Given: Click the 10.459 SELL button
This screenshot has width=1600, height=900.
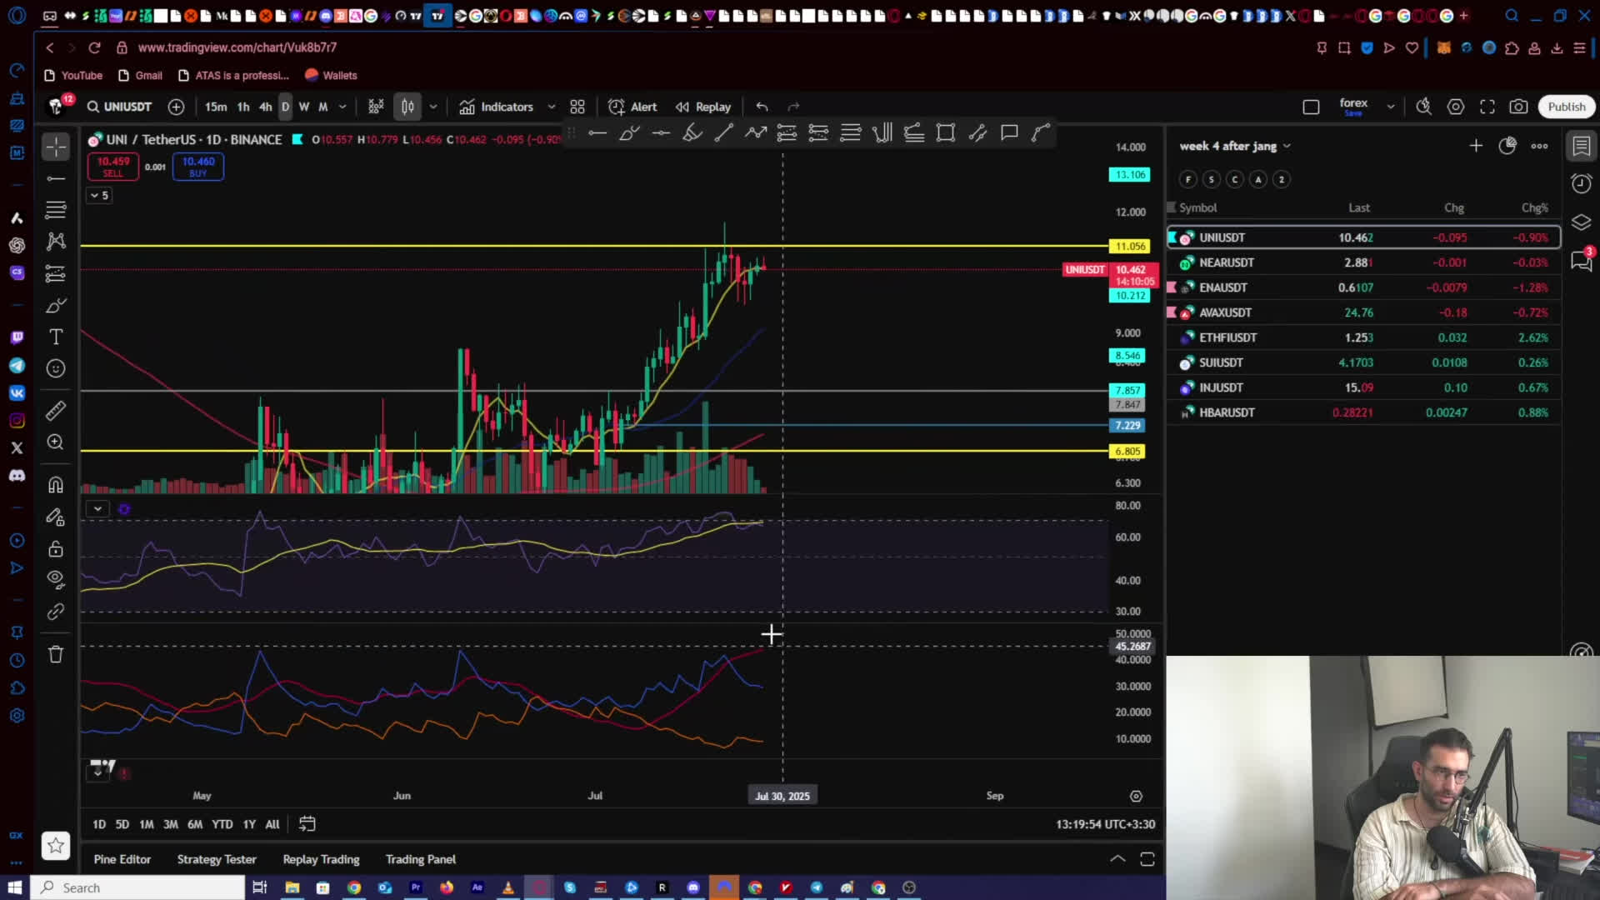Looking at the screenshot, I should pyautogui.click(x=112, y=167).
